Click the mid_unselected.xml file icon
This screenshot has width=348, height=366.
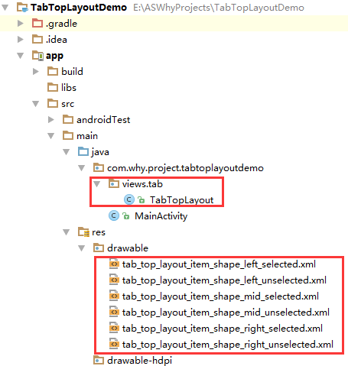coord(114,312)
